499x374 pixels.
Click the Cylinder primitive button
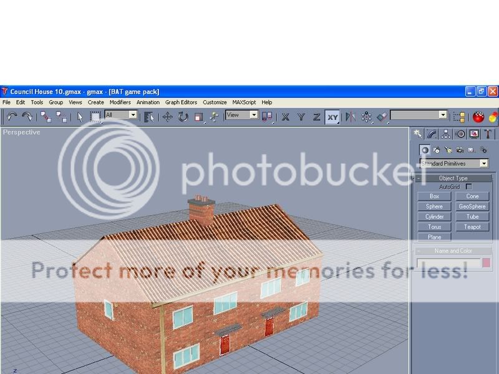[x=434, y=217]
